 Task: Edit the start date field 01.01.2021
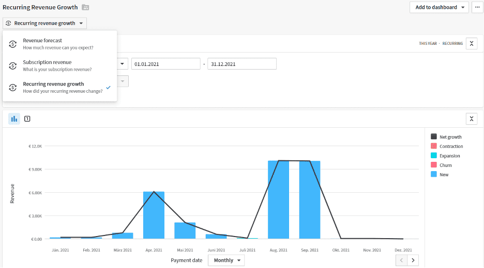point(166,64)
